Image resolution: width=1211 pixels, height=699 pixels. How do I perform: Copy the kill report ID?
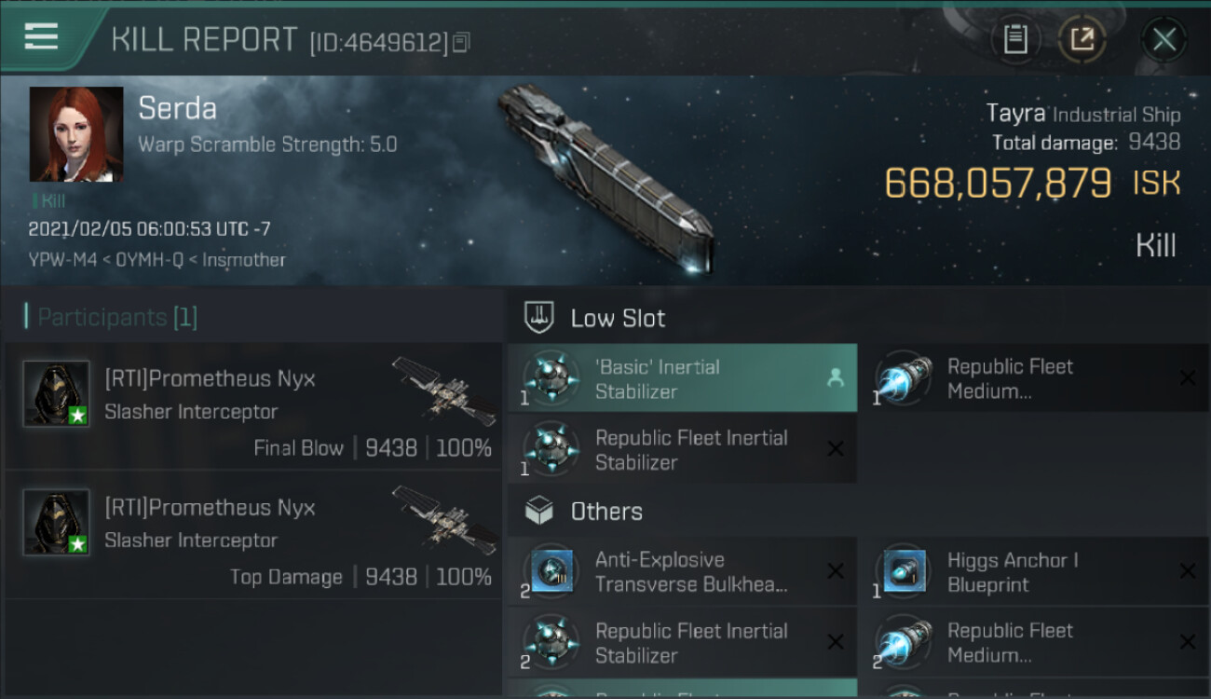click(461, 43)
